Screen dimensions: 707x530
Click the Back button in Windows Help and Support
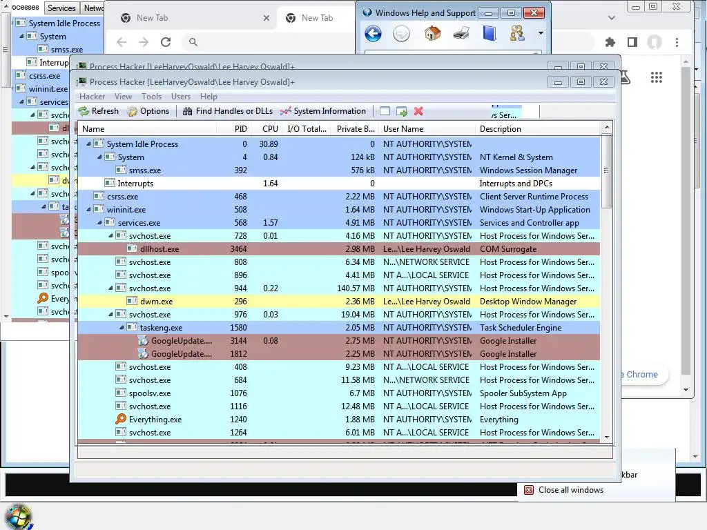374,33
